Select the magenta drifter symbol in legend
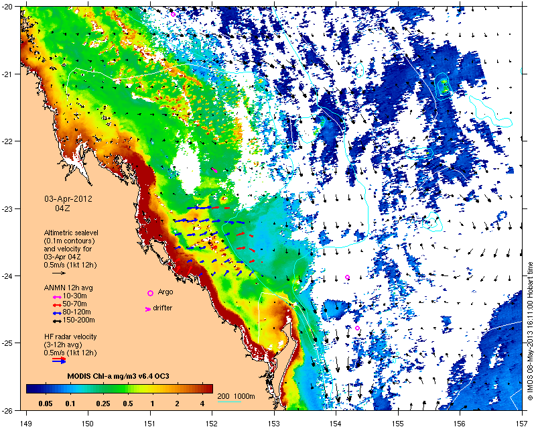The image size is (536, 429). tap(147, 309)
